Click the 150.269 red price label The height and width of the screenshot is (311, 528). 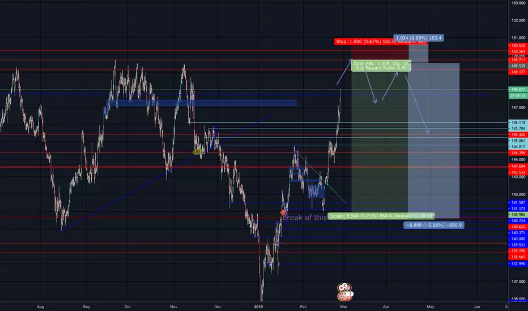point(518,52)
